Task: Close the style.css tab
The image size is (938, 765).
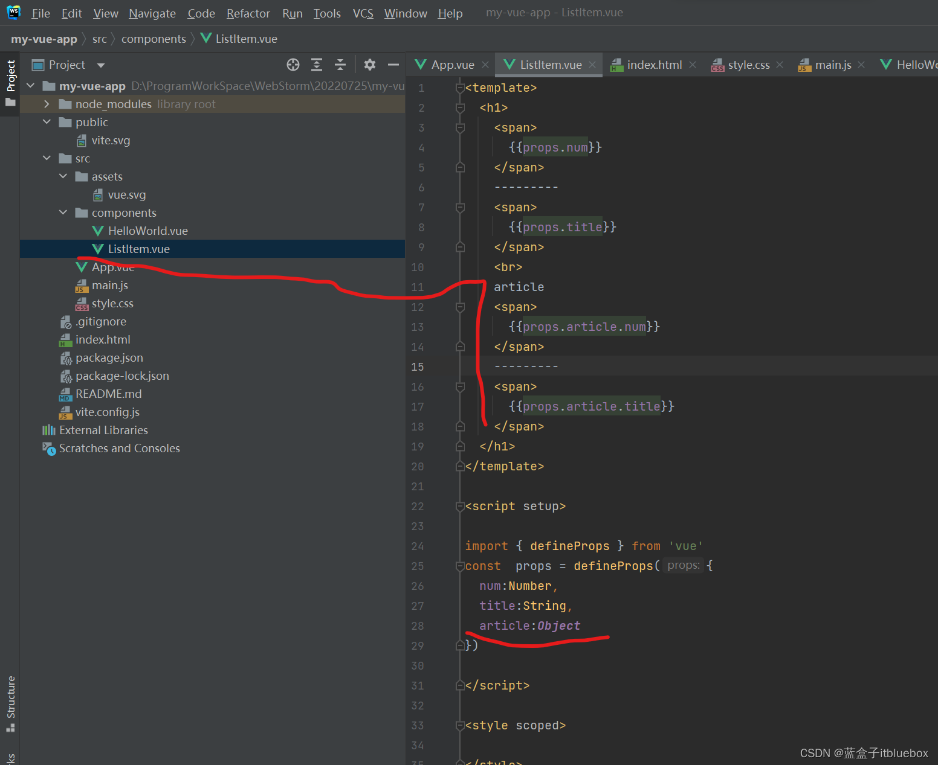Action: [780, 65]
